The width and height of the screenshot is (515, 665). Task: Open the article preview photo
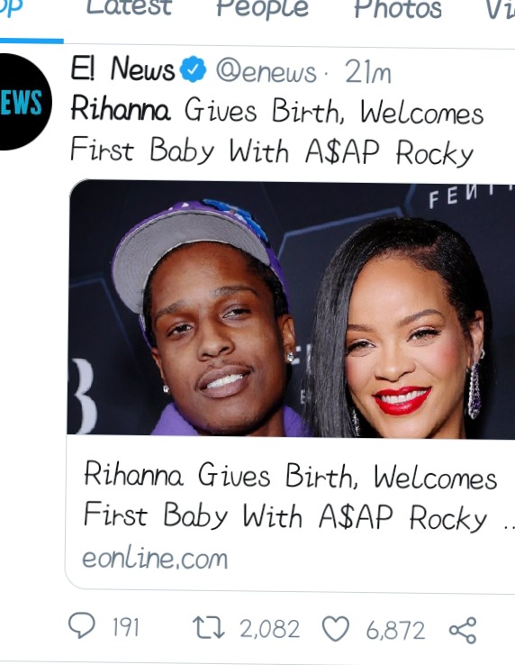tap(291, 308)
